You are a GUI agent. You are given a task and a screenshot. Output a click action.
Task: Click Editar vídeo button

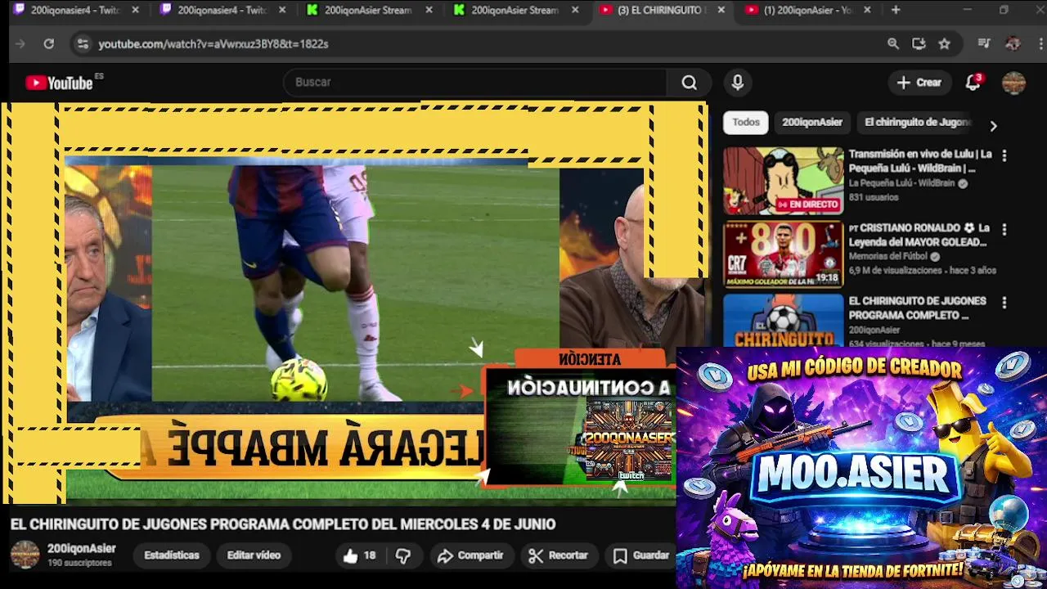[x=254, y=555]
